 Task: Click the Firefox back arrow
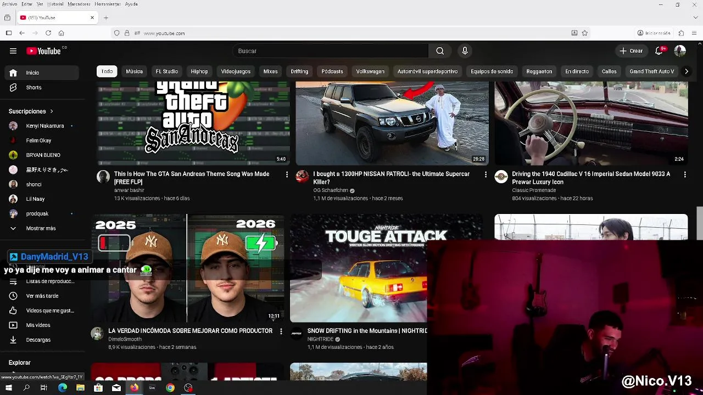click(22, 33)
